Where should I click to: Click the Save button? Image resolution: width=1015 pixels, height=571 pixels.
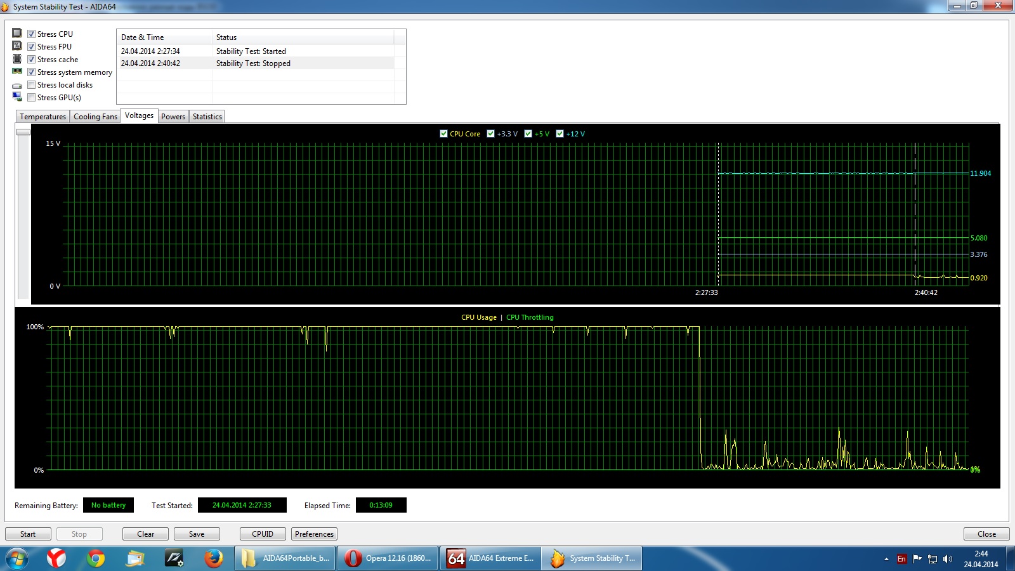tap(197, 534)
